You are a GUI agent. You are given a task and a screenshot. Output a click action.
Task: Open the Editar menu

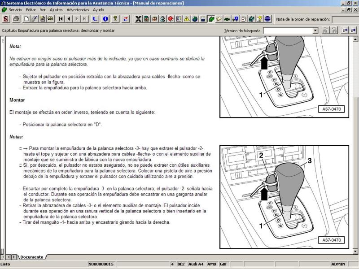(31, 10)
